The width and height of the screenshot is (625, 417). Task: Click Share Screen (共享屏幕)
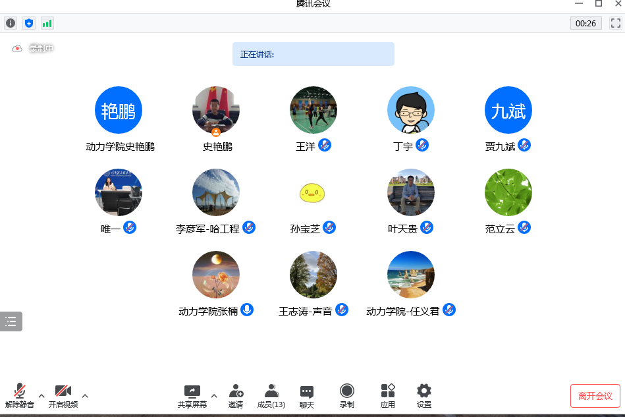(x=192, y=396)
